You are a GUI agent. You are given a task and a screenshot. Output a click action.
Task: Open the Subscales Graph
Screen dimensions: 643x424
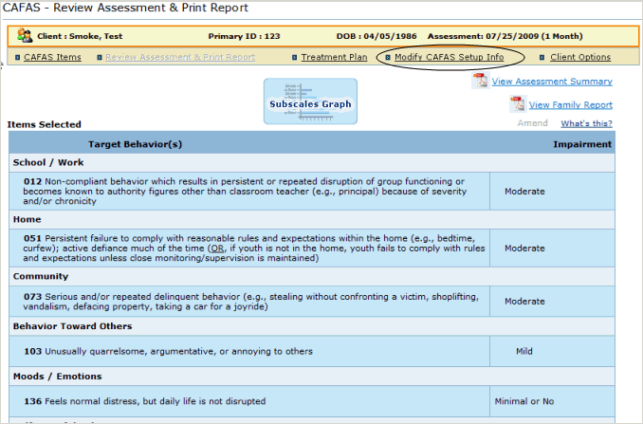pyautogui.click(x=310, y=101)
